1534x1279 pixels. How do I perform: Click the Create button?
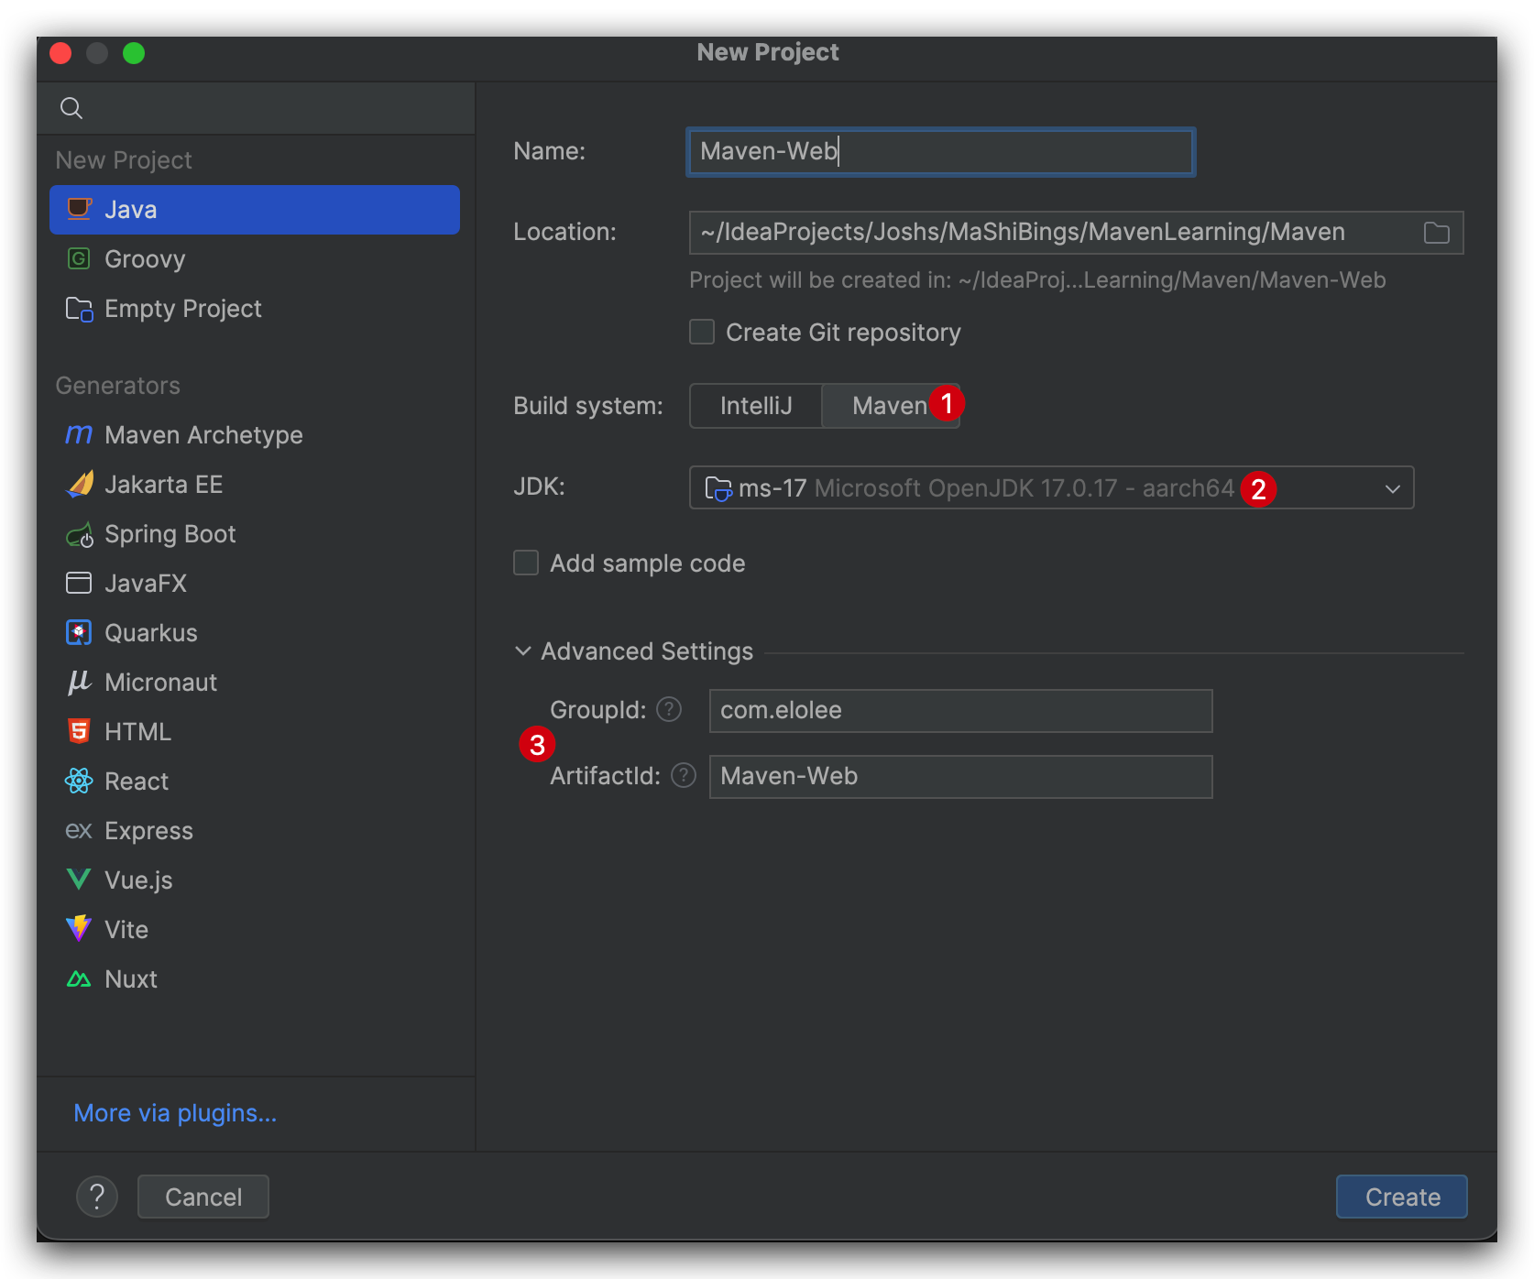click(1402, 1197)
